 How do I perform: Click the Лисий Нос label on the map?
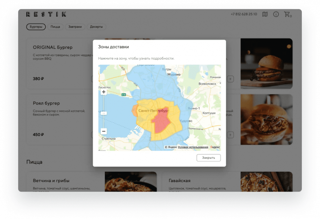tap(105, 87)
